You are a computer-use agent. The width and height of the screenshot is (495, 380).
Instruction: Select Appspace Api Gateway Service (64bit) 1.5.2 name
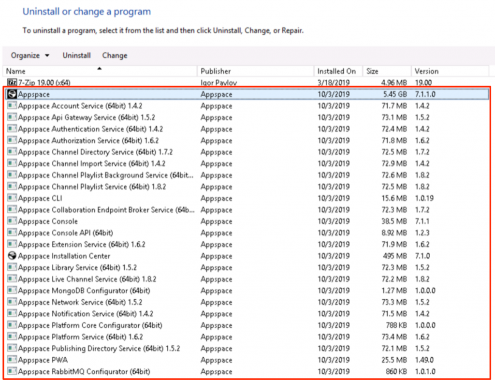tap(87, 117)
